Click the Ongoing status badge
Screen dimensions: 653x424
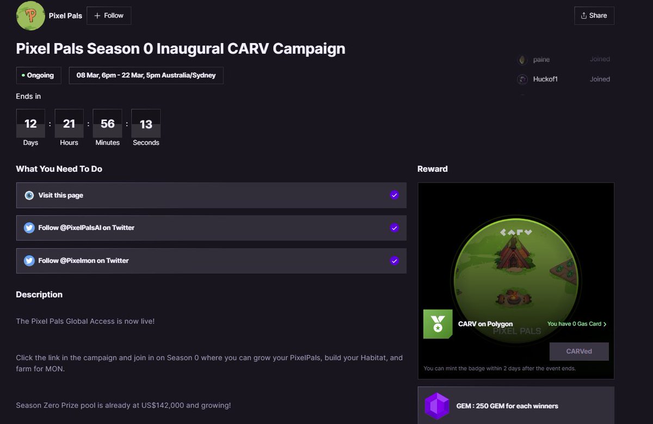pyautogui.click(x=39, y=76)
